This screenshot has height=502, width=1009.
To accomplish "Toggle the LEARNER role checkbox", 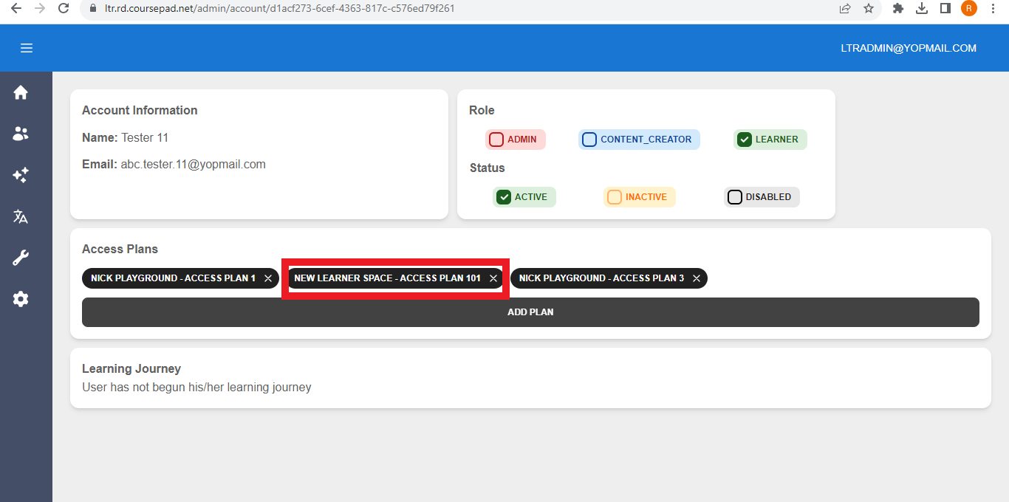I will click(x=744, y=139).
